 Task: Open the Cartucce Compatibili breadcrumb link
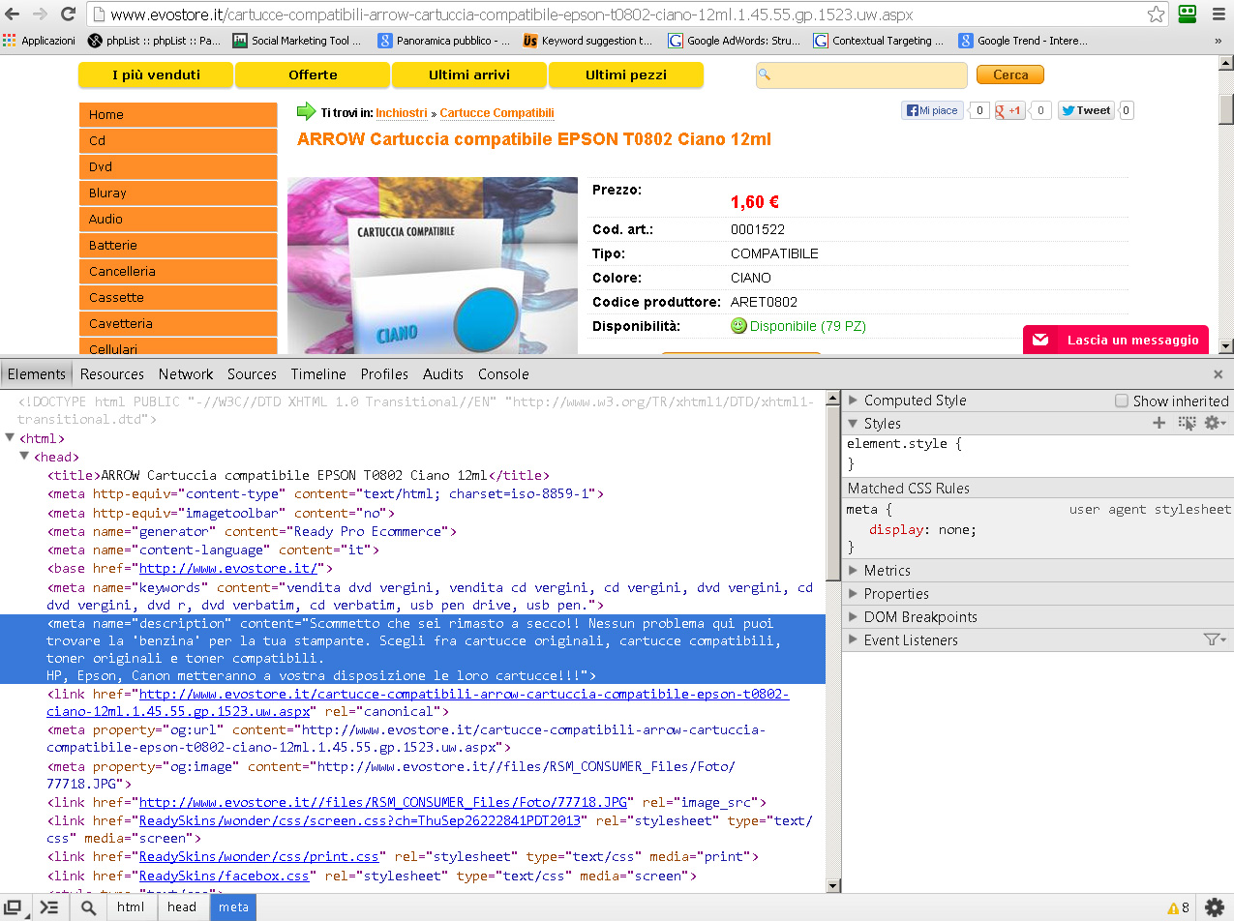(497, 113)
